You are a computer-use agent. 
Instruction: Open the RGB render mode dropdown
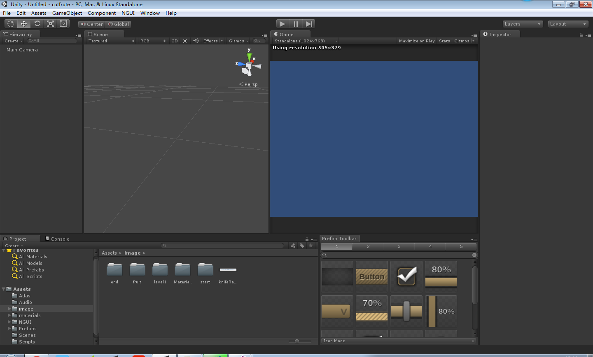[153, 41]
